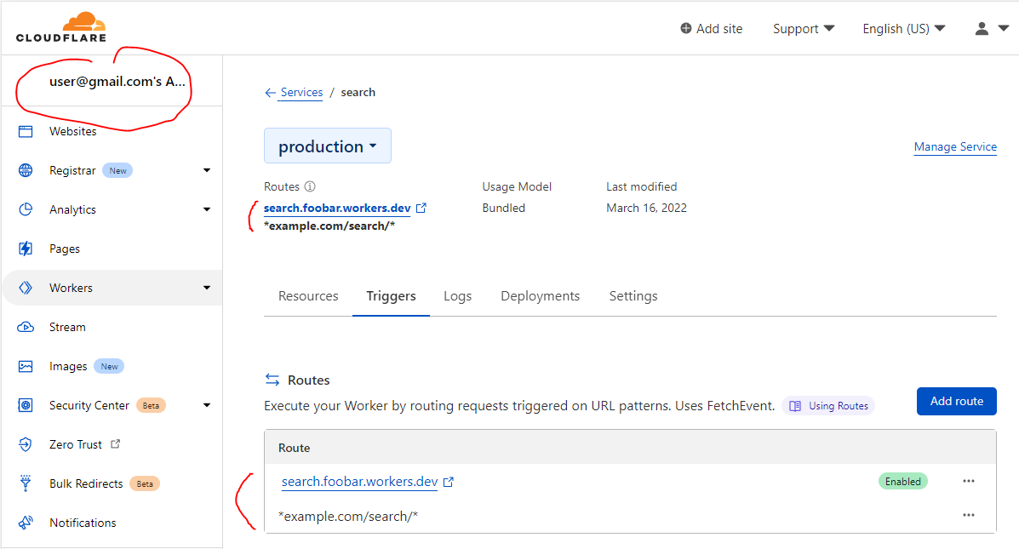Click the Add route button

957,402
